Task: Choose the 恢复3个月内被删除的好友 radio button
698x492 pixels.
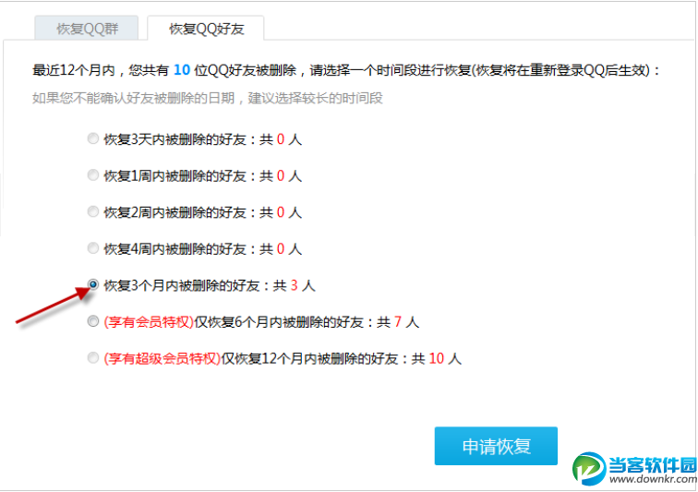Action: pos(92,284)
